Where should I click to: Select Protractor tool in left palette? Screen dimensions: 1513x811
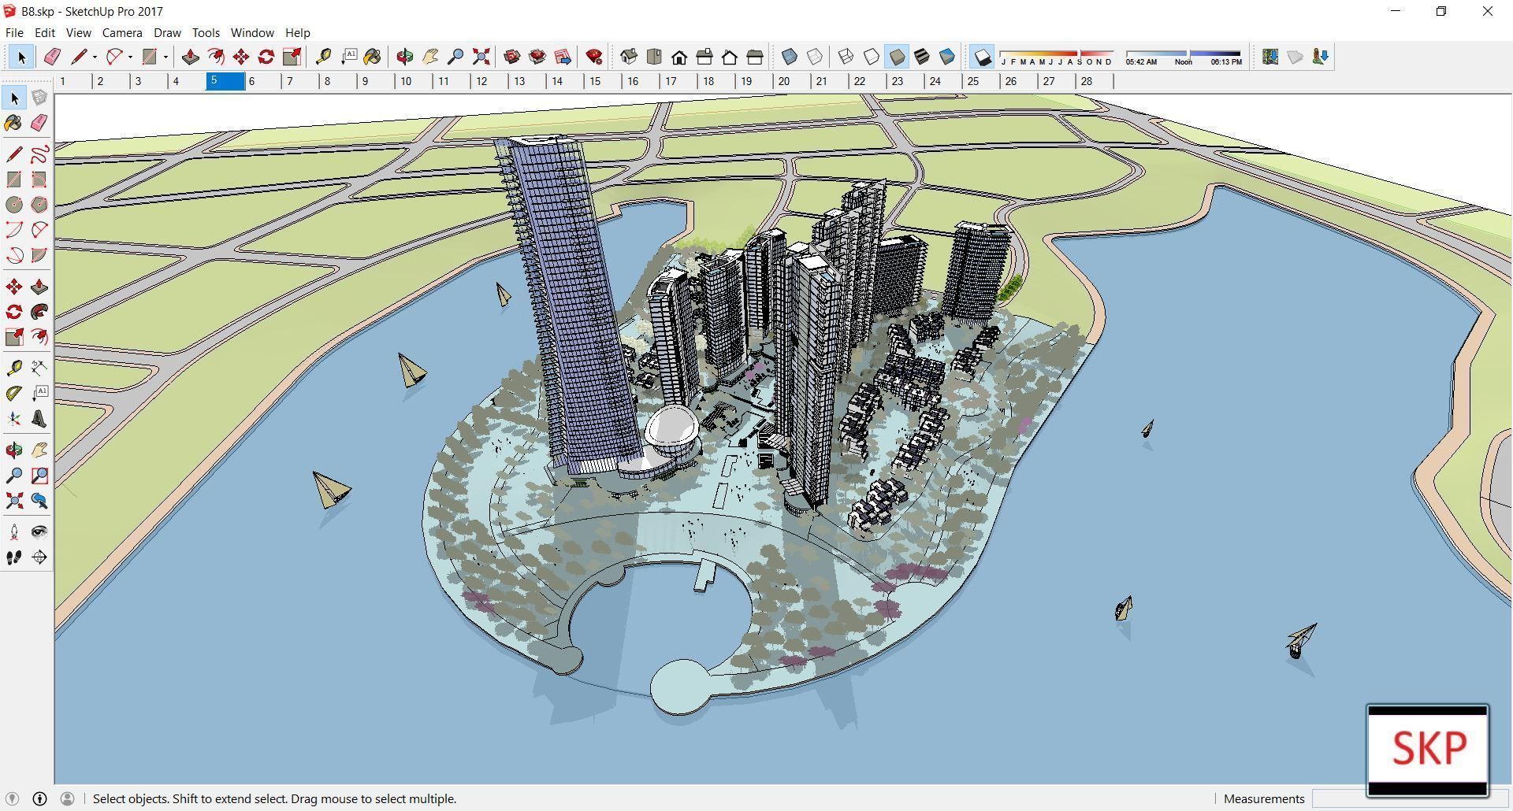[14, 394]
